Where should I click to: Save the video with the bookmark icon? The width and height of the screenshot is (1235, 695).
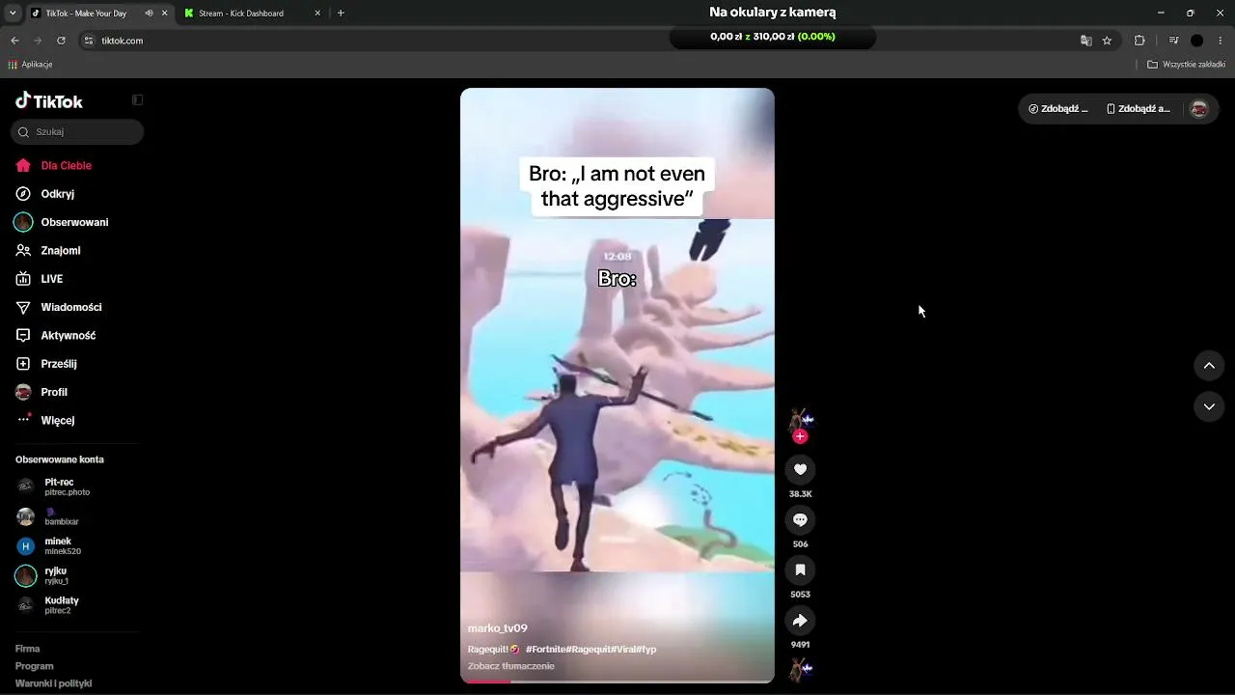tap(800, 570)
